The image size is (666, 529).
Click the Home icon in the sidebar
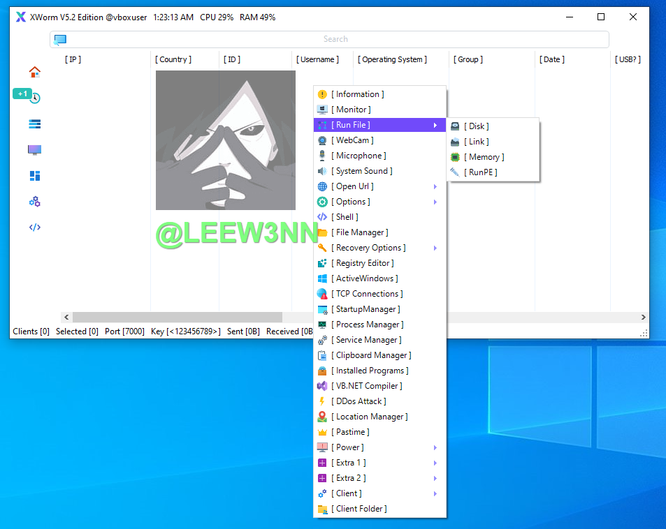[34, 72]
